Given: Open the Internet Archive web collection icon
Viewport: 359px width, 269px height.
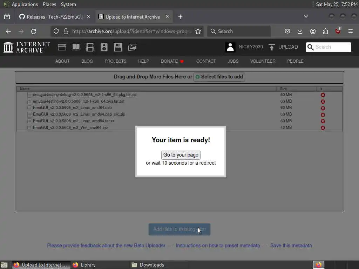Looking at the screenshot, I should click(x=62, y=47).
